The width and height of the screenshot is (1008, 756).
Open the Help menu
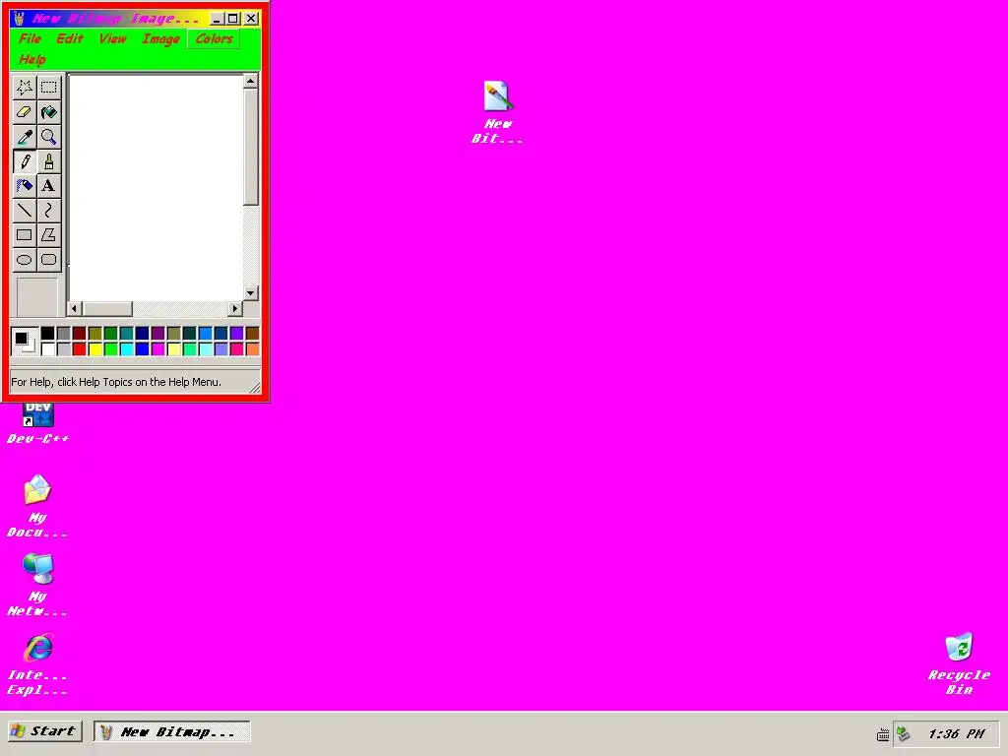pos(32,60)
